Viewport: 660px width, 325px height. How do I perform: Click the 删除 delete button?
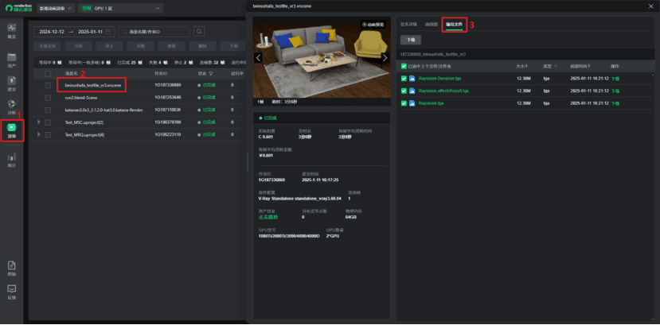202,46
